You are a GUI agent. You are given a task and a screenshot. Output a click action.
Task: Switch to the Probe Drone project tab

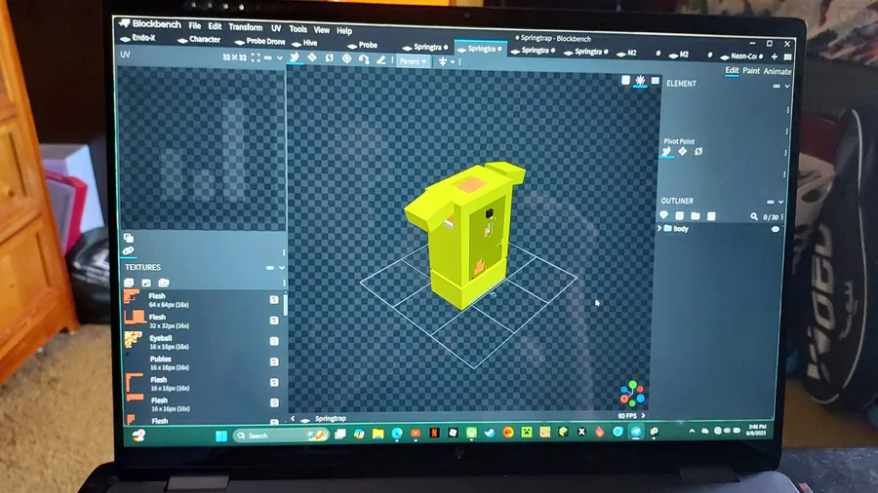[x=259, y=41]
